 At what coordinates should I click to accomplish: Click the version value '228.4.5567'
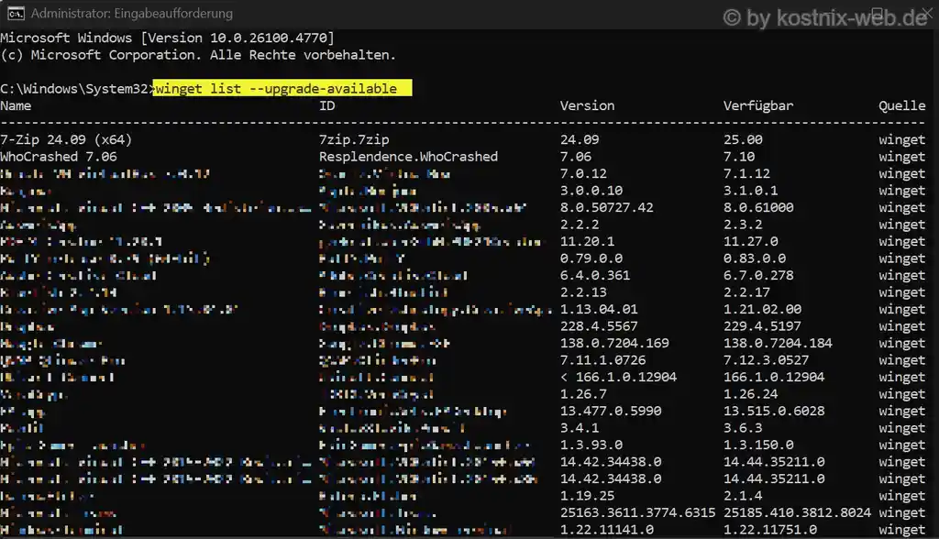click(x=599, y=326)
